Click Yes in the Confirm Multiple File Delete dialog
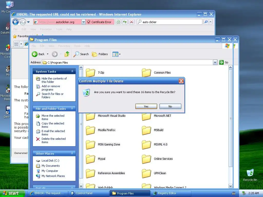The width and height of the screenshot is (263, 197). coord(146,106)
